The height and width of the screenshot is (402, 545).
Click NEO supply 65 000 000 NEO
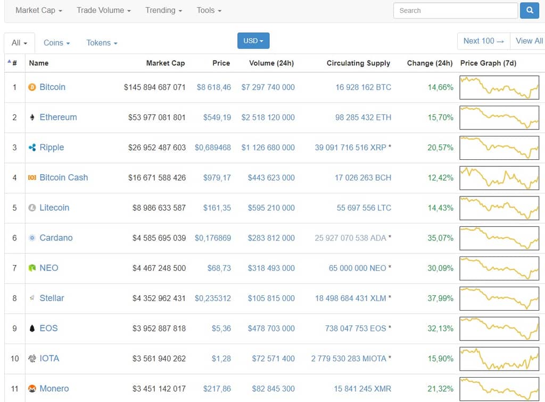click(357, 268)
